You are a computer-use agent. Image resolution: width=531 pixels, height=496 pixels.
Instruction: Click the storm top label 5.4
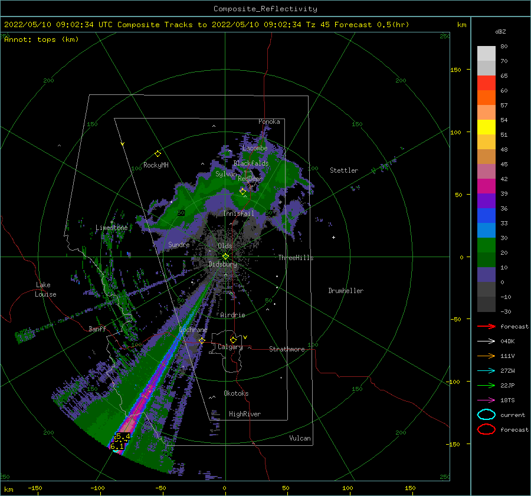(x=123, y=437)
